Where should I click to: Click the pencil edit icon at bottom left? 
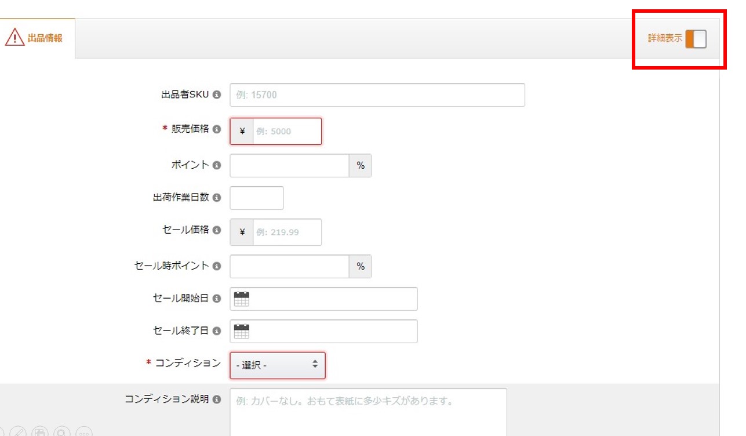[x=18, y=432]
